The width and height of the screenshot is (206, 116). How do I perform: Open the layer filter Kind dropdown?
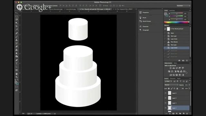(x=168, y=82)
